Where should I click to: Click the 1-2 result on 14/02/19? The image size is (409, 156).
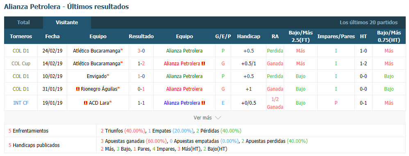pos(141,64)
